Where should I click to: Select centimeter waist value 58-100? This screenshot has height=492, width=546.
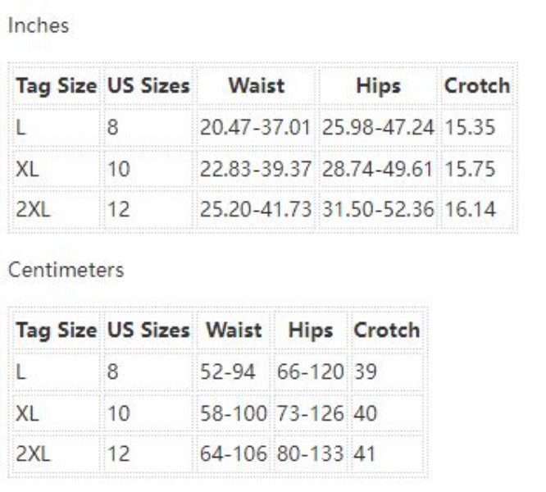pos(234,413)
